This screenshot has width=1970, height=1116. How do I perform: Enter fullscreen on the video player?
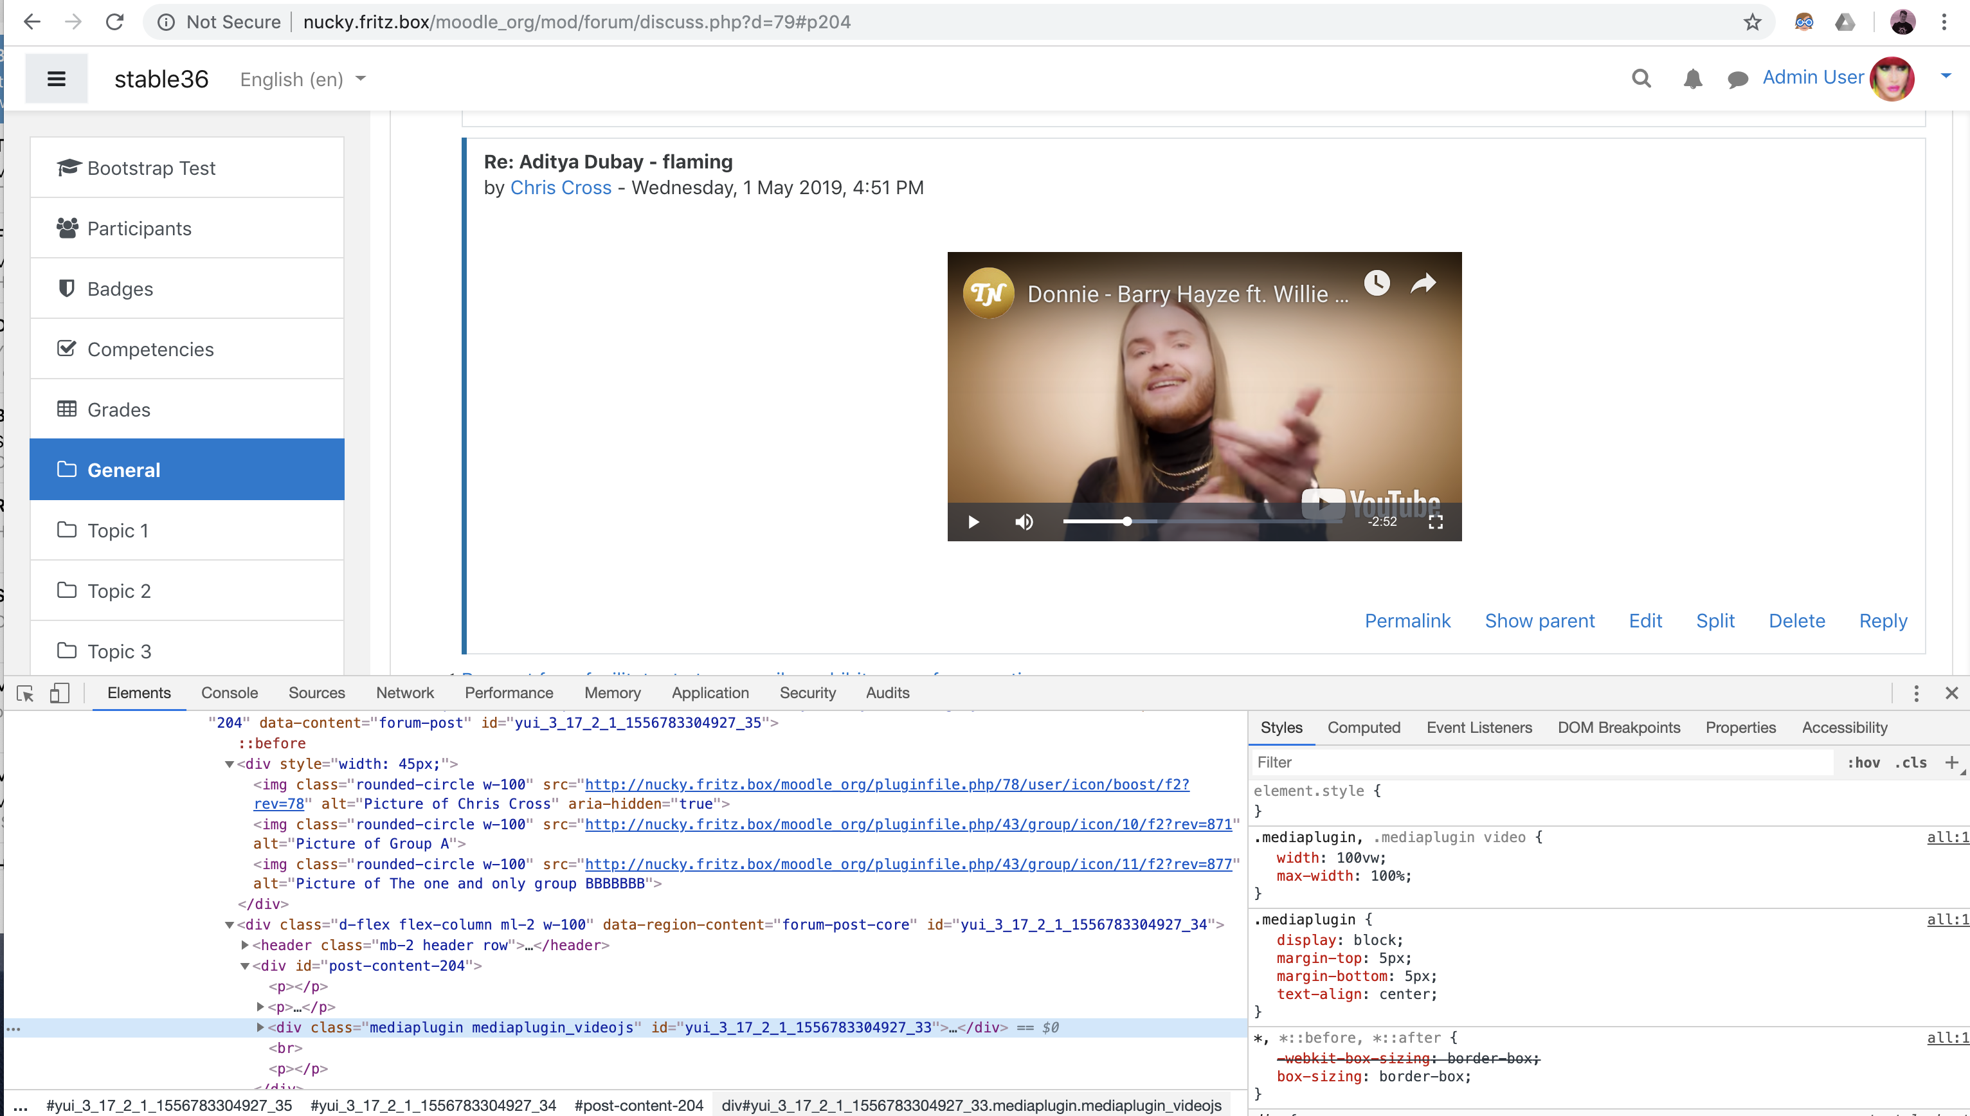tap(1435, 522)
